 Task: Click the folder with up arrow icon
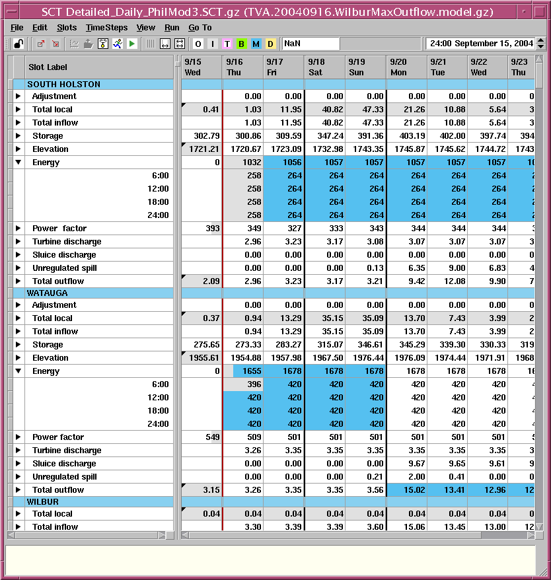pos(89,44)
